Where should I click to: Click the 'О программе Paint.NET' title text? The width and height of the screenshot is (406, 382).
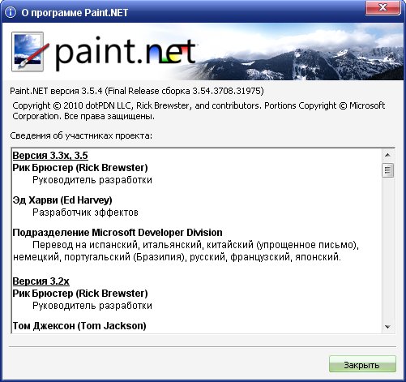click(75, 13)
